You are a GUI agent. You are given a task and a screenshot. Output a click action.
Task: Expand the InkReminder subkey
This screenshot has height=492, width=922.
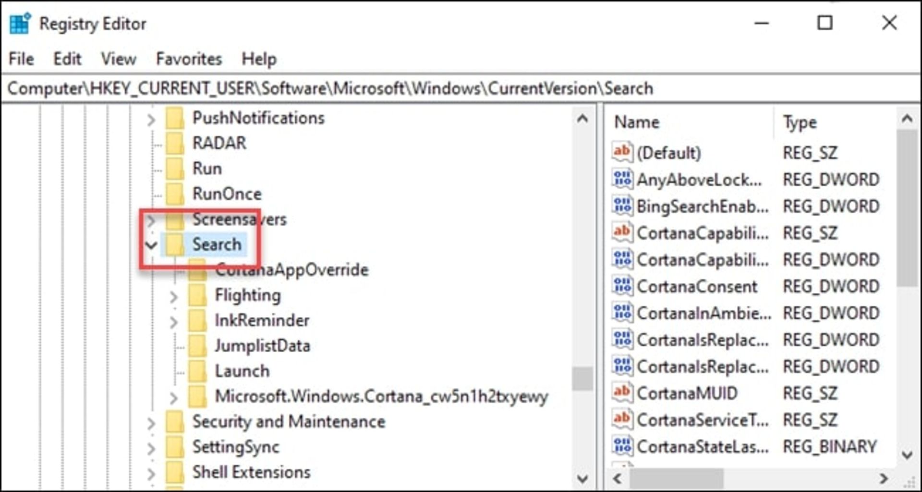tap(174, 322)
